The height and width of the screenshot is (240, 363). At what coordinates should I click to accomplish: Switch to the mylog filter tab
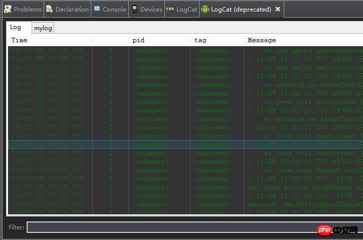pyautogui.click(x=43, y=28)
